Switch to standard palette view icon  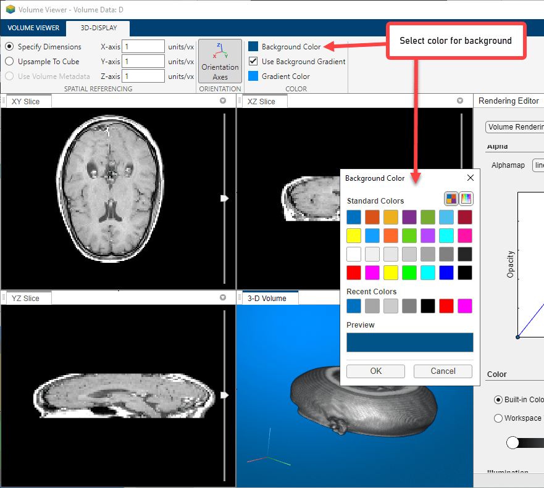(451, 199)
